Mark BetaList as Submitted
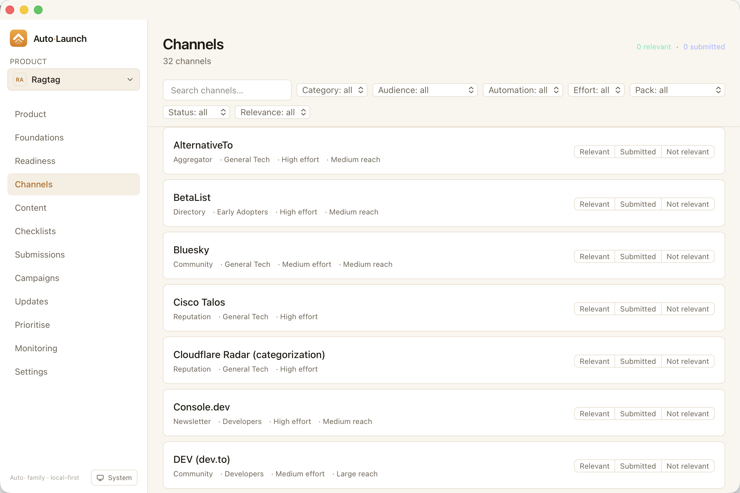This screenshot has width=740, height=493. 638,204
